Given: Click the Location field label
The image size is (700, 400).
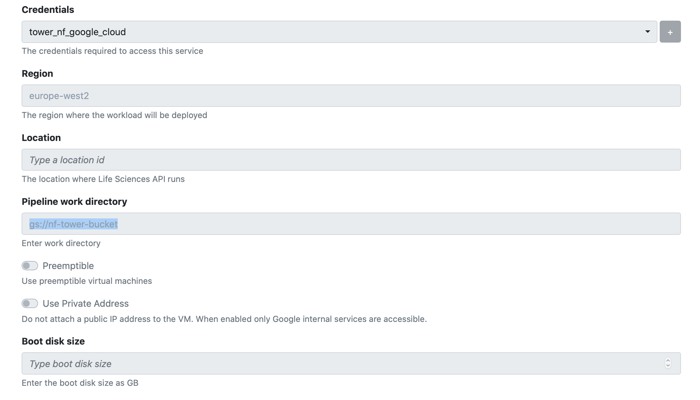Looking at the screenshot, I should [x=41, y=138].
